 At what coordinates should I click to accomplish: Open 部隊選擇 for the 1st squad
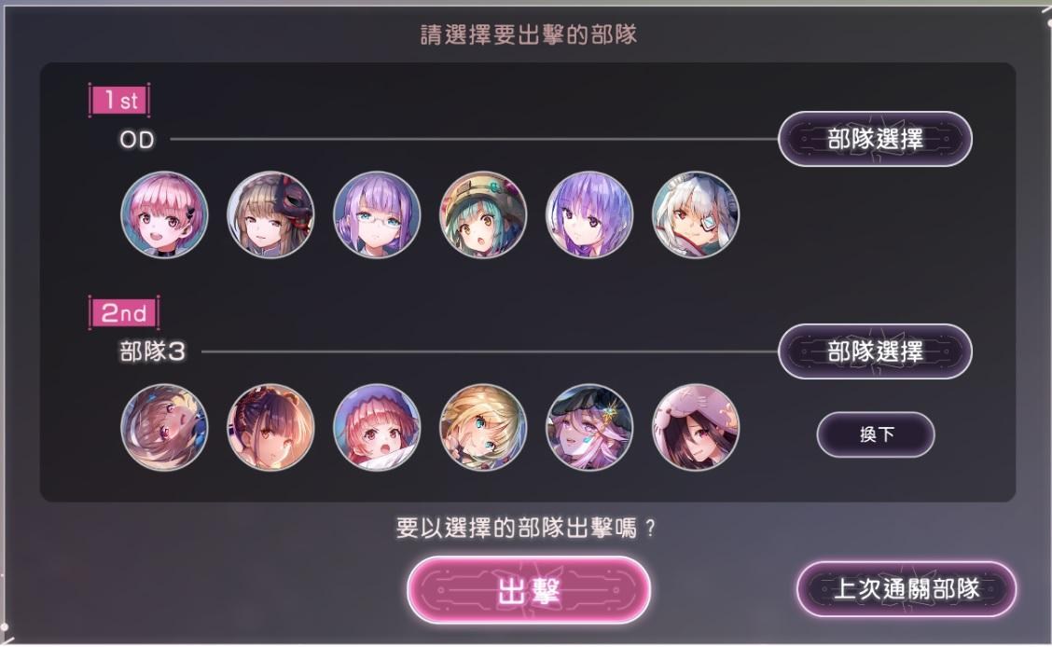tap(875, 139)
